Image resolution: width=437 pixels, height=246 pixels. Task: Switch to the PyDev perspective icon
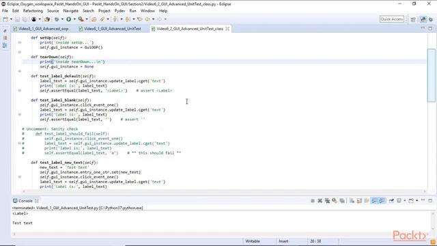point(423,19)
